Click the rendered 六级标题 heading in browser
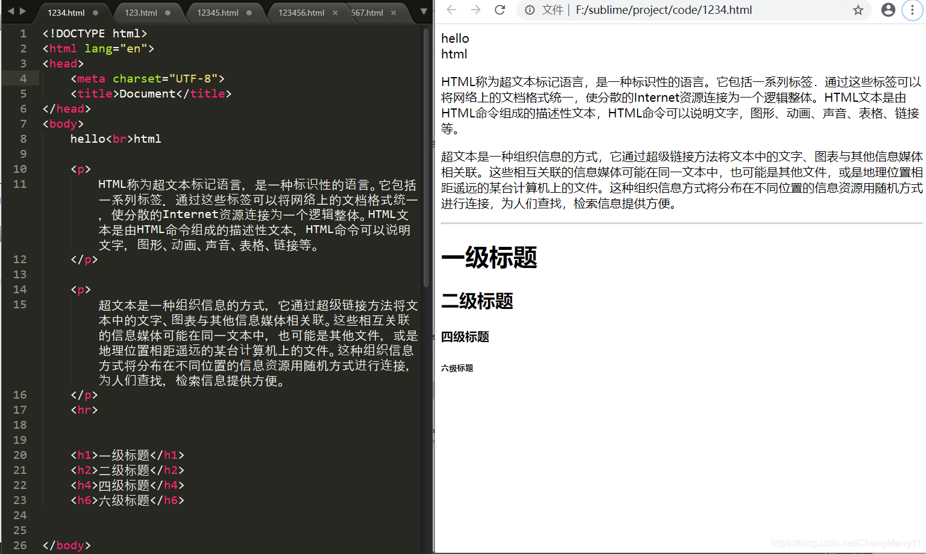 click(457, 368)
